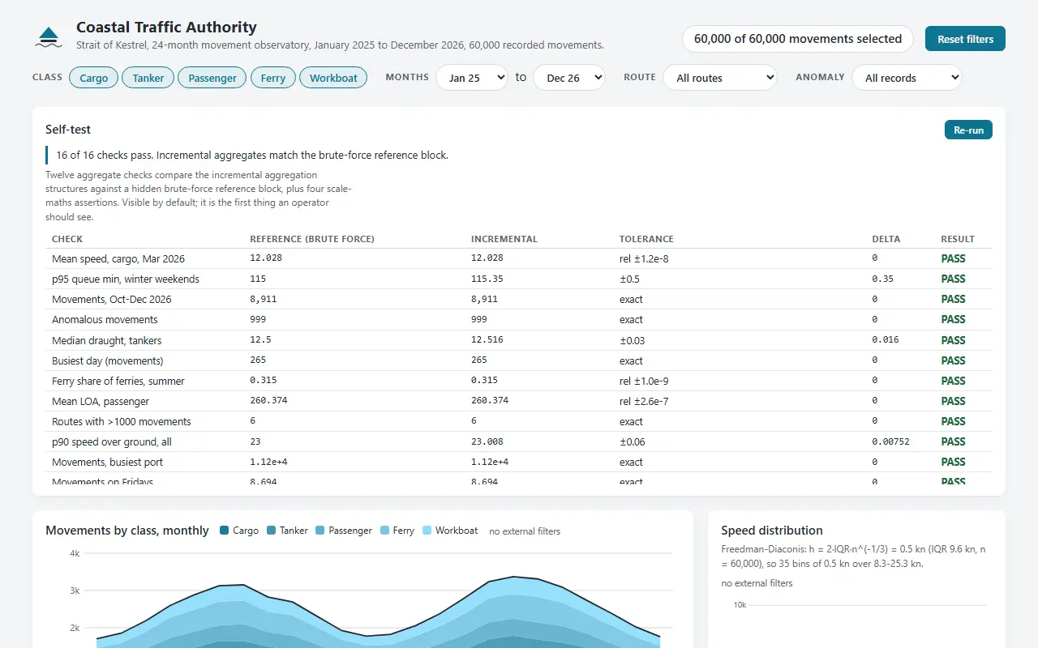This screenshot has height=648, width=1038.
Task: Click the Cargo legend color swatch
Action: point(225,531)
